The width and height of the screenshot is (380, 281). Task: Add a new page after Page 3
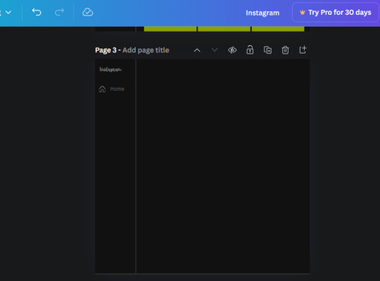tap(303, 50)
